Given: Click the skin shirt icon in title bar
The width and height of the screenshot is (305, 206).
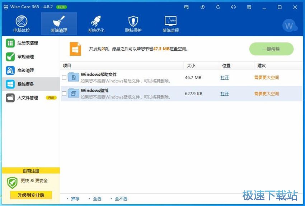Looking at the screenshot, I should [x=234, y=7].
